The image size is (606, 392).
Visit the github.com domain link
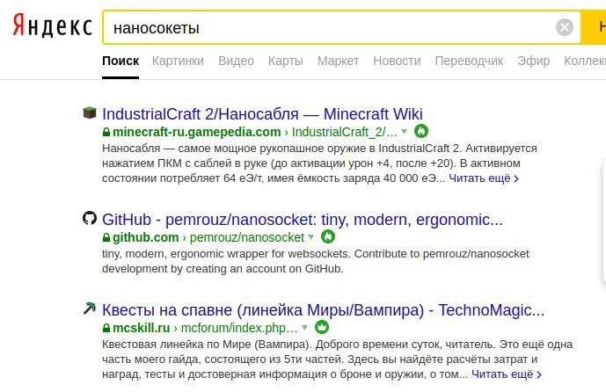(146, 237)
